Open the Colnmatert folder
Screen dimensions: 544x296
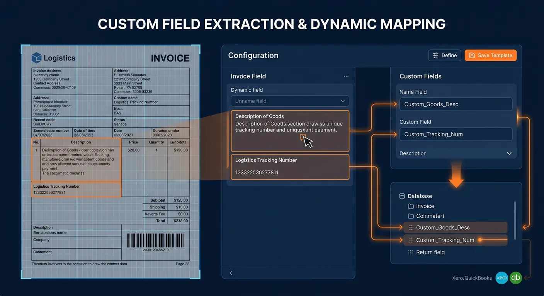[x=426, y=216]
